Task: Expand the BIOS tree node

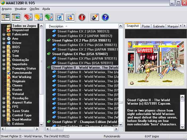Action: pyautogui.click(x=4, y=47)
